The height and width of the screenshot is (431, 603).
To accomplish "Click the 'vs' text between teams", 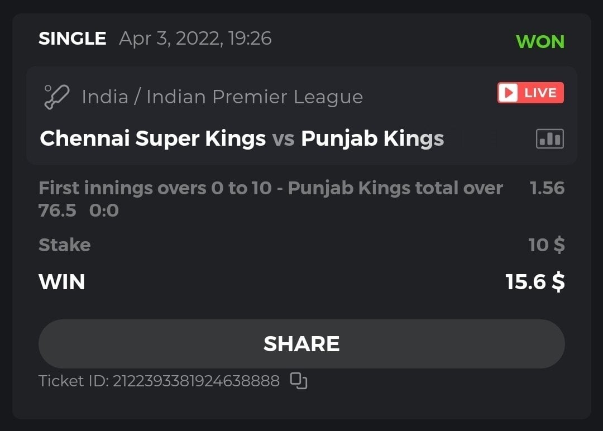I will (x=283, y=138).
